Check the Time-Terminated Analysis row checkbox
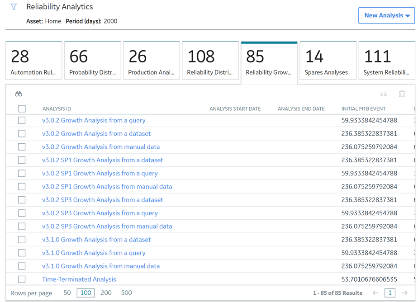The width and height of the screenshot is (418, 302). click(22, 279)
